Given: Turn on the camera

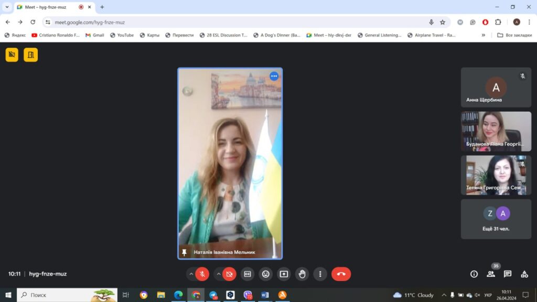Looking at the screenshot, I should pos(229,274).
